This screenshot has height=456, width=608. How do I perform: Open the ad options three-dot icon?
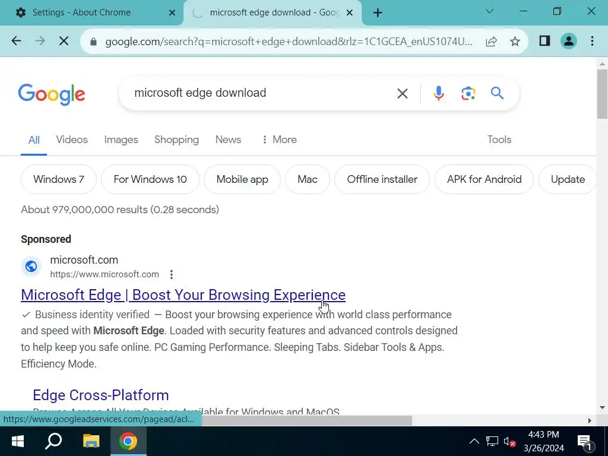click(172, 274)
